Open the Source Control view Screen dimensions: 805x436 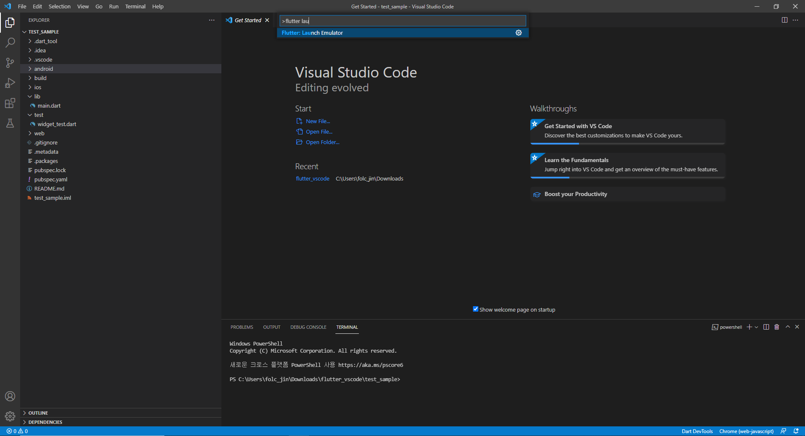(10, 63)
